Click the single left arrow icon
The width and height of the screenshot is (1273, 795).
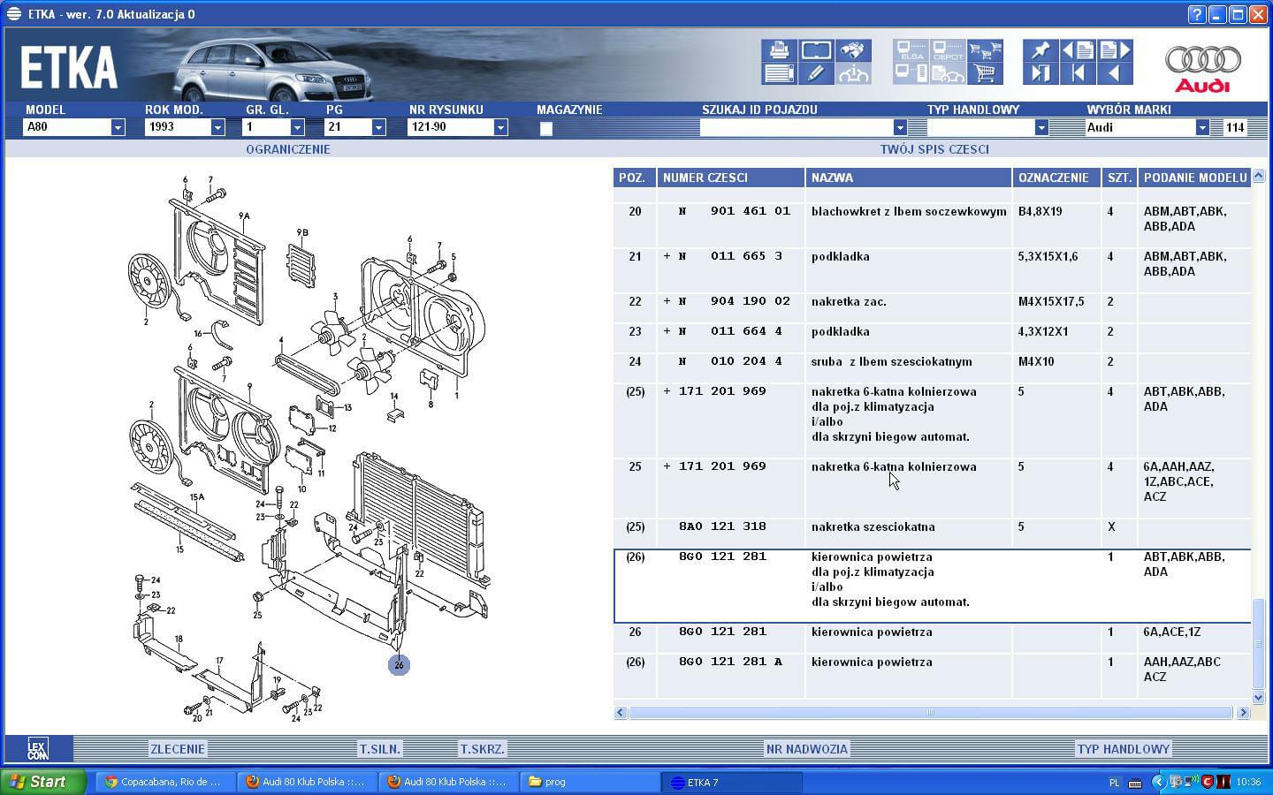click(1115, 73)
